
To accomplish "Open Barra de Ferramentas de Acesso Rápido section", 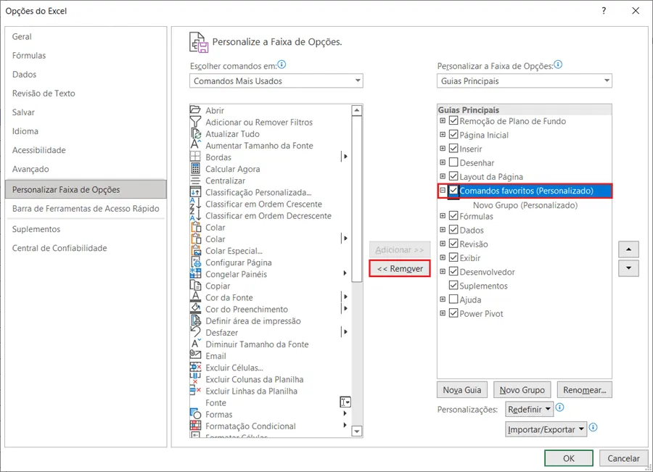I will click(86, 209).
